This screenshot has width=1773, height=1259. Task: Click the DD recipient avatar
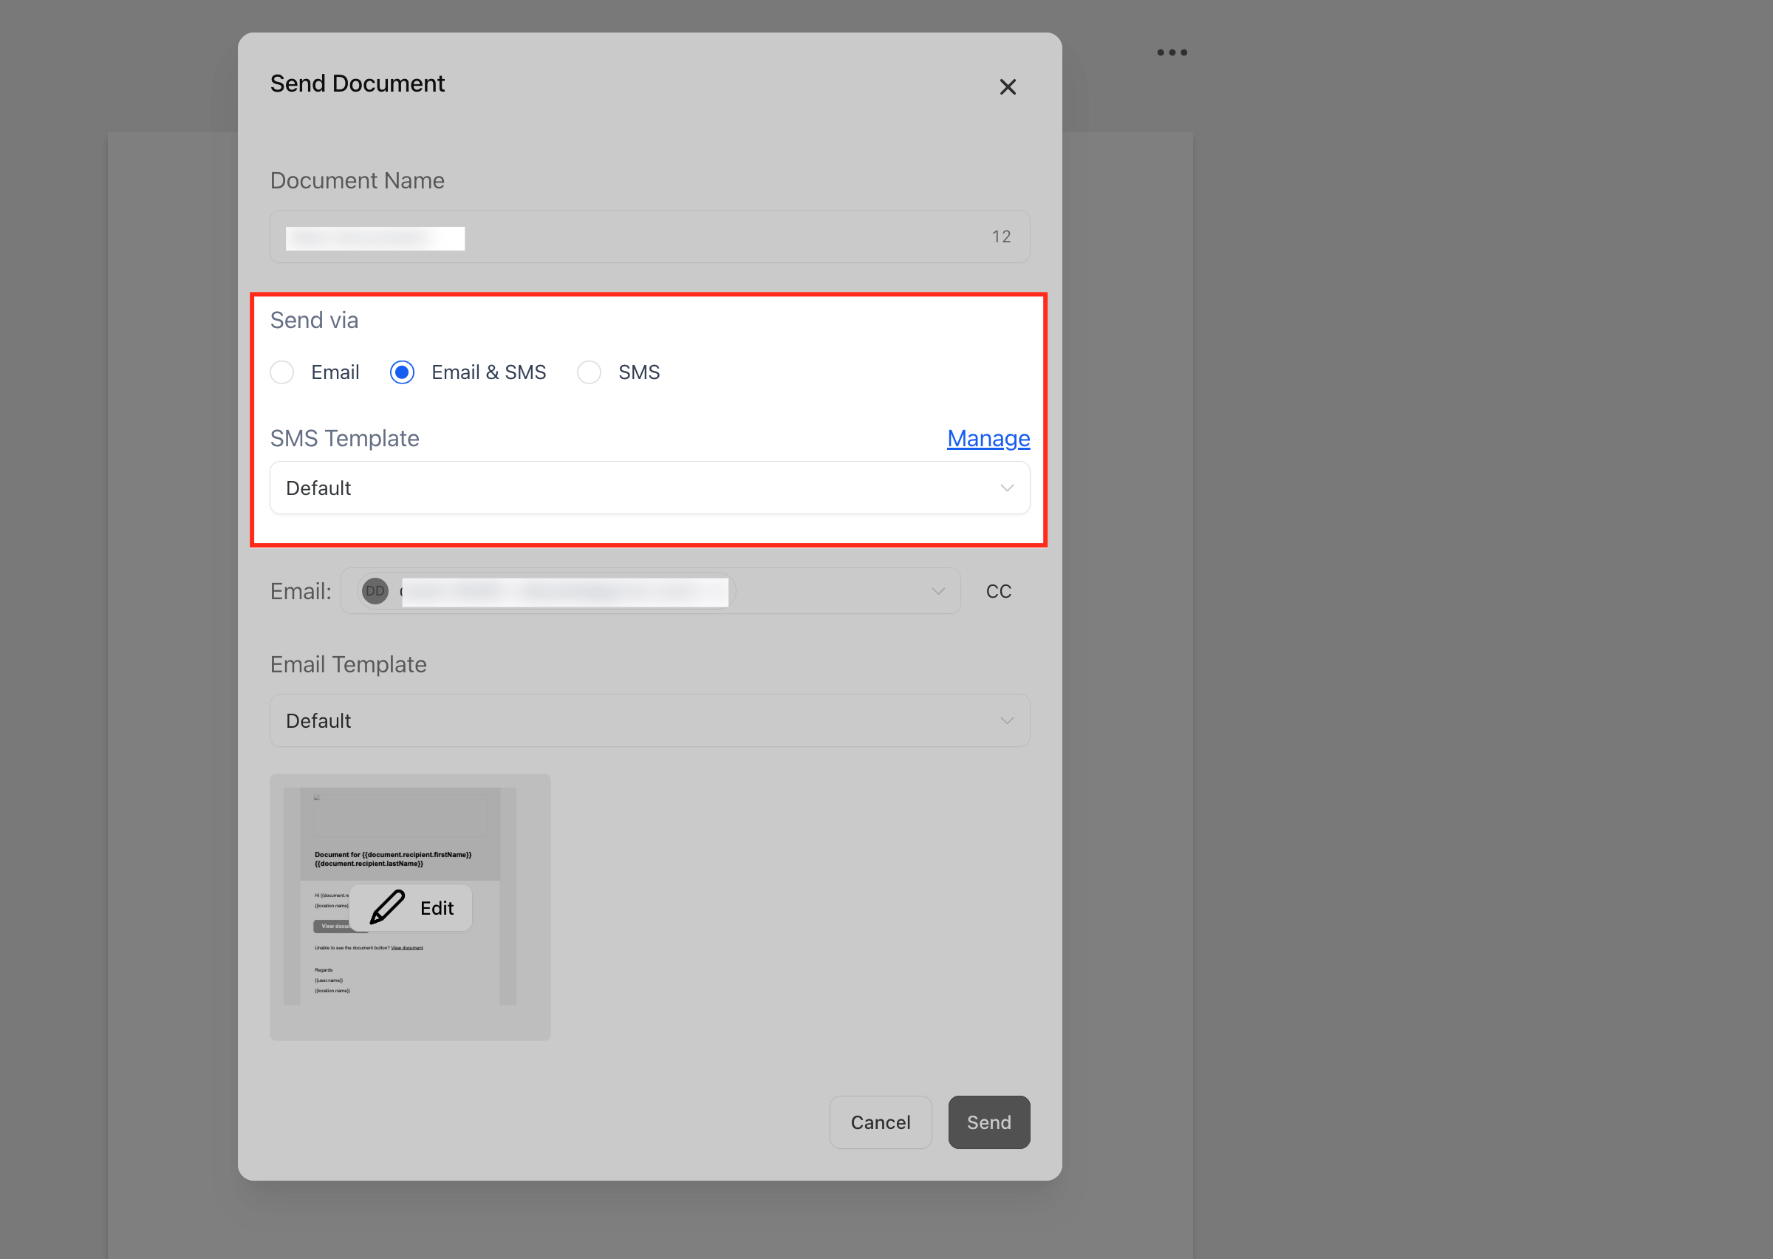[375, 591]
